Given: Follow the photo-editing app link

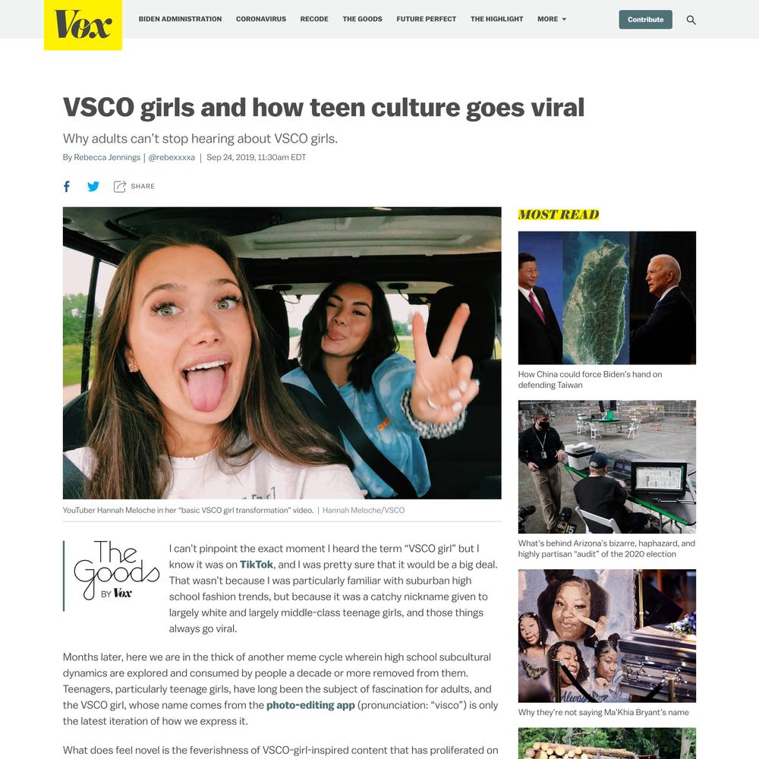Looking at the screenshot, I should coord(310,705).
